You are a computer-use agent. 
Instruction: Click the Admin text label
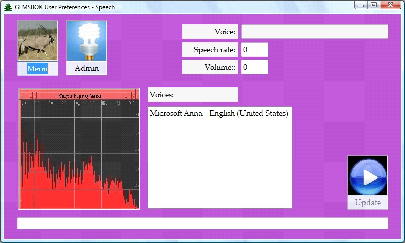click(x=87, y=69)
